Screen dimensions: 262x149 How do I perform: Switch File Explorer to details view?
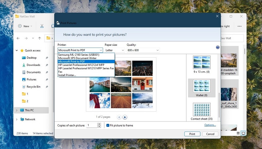[238, 133]
